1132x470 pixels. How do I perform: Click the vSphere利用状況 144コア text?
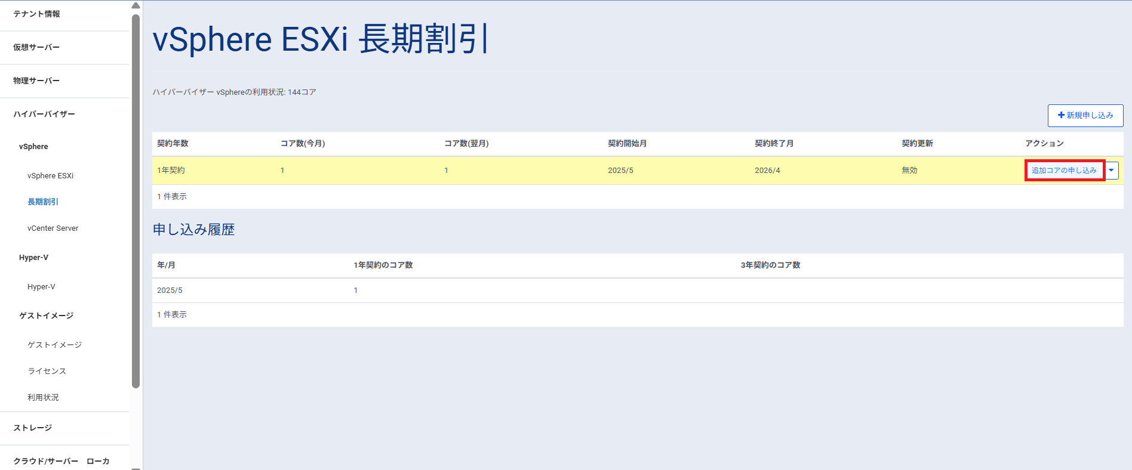[x=234, y=92]
